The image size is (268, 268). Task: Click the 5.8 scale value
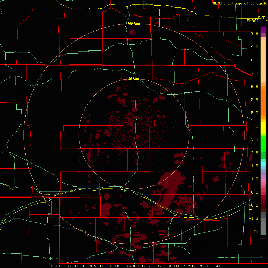click(255, 100)
